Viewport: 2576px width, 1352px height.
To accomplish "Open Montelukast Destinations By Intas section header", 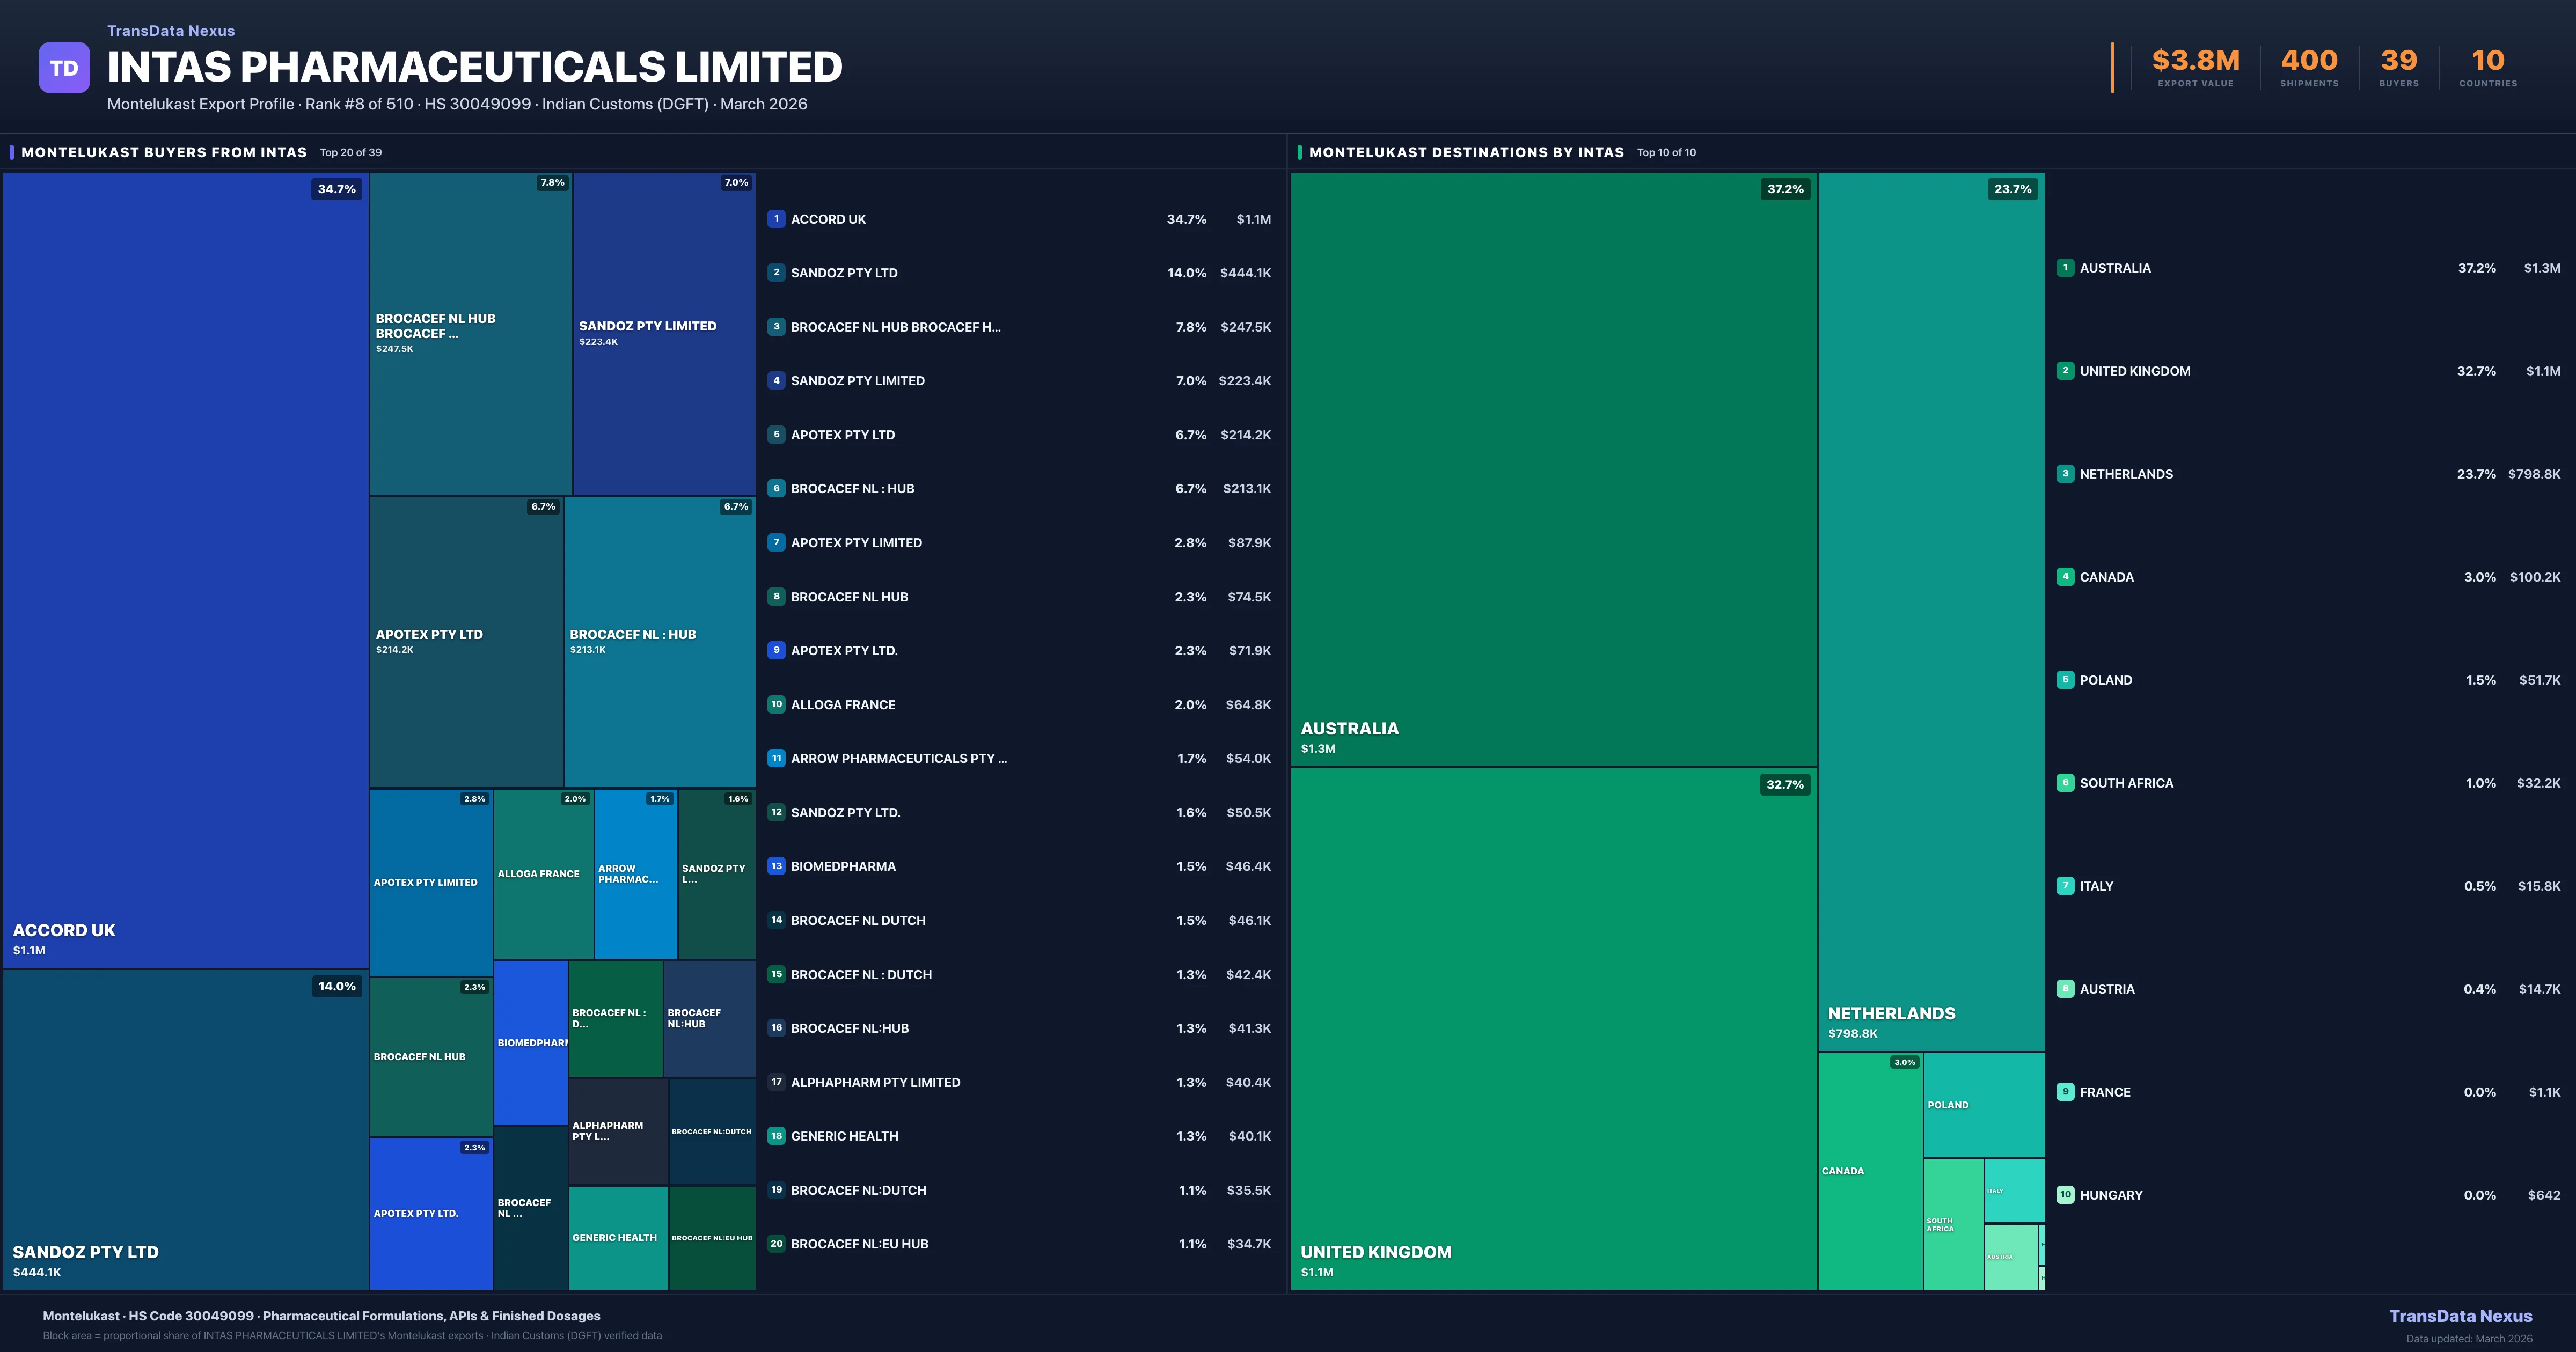I will [x=1466, y=153].
